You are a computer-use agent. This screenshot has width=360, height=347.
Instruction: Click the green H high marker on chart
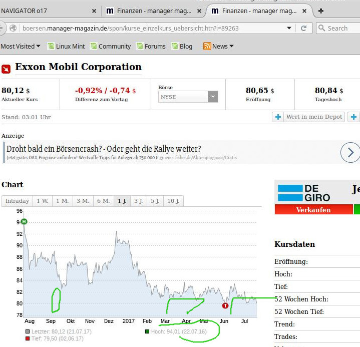coord(24,222)
